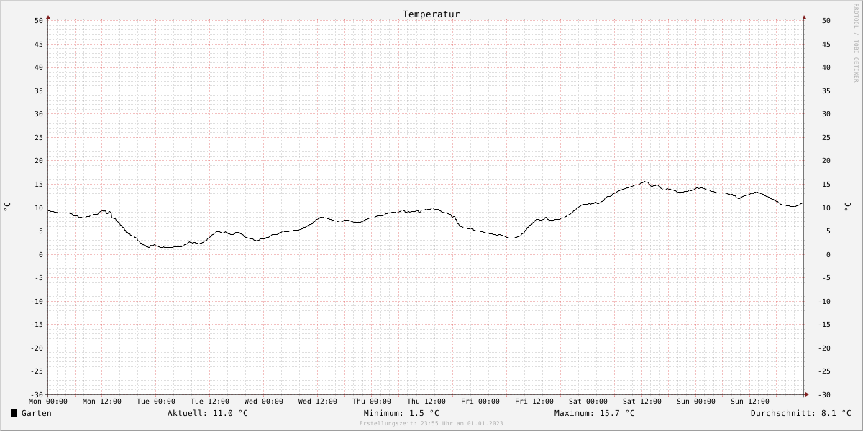Click the Thu 00:00 time axis label
863x431 pixels.
[372, 402]
